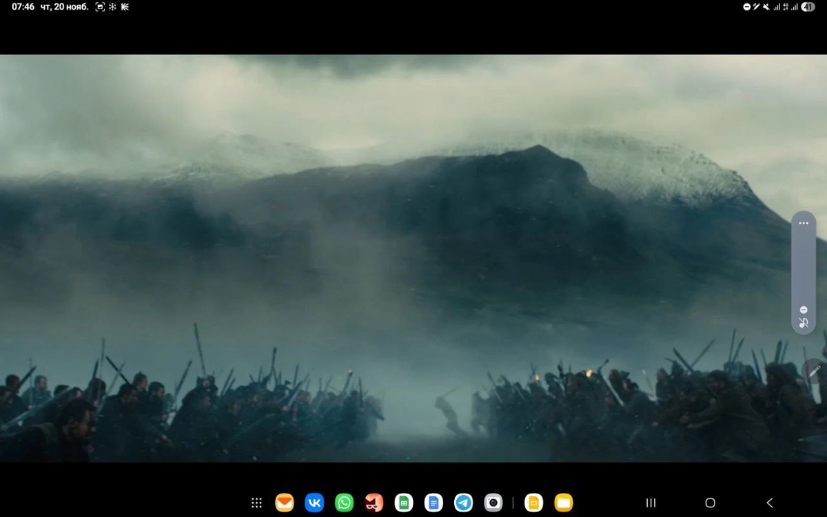827x517 pixels.
Task: Launch WhatsApp from the taskbar
Action: click(x=344, y=503)
